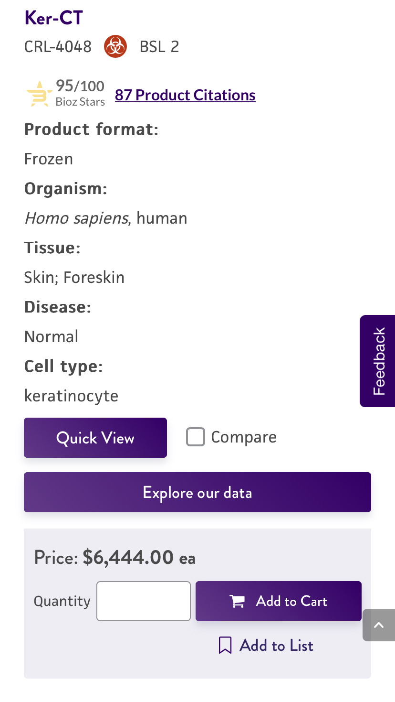Click the Bioz Stars logo icon
The height and width of the screenshot is (702, 395).
pos(39,94)
